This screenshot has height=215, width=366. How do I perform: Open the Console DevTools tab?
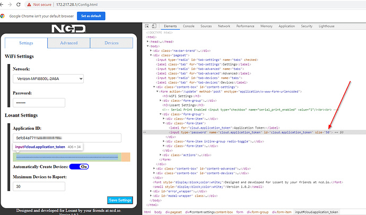(189, 26)
